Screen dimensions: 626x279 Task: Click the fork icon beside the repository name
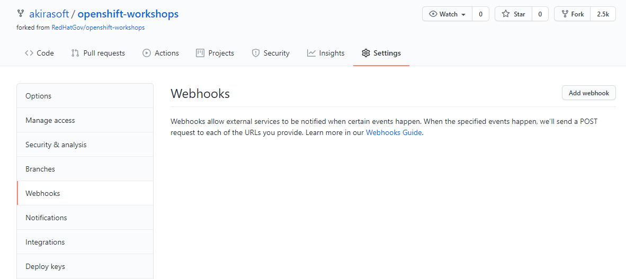[21, 14]
